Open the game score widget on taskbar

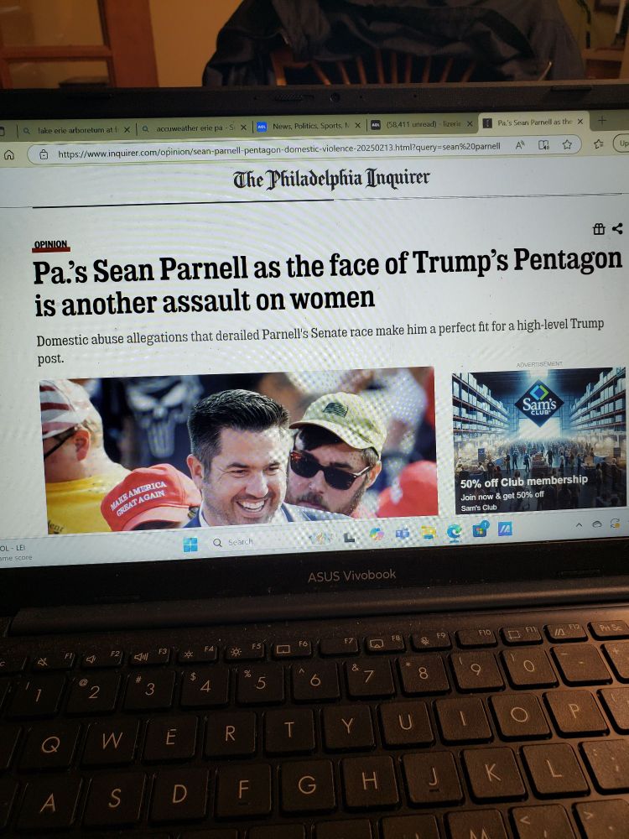(x=15, y=553)
